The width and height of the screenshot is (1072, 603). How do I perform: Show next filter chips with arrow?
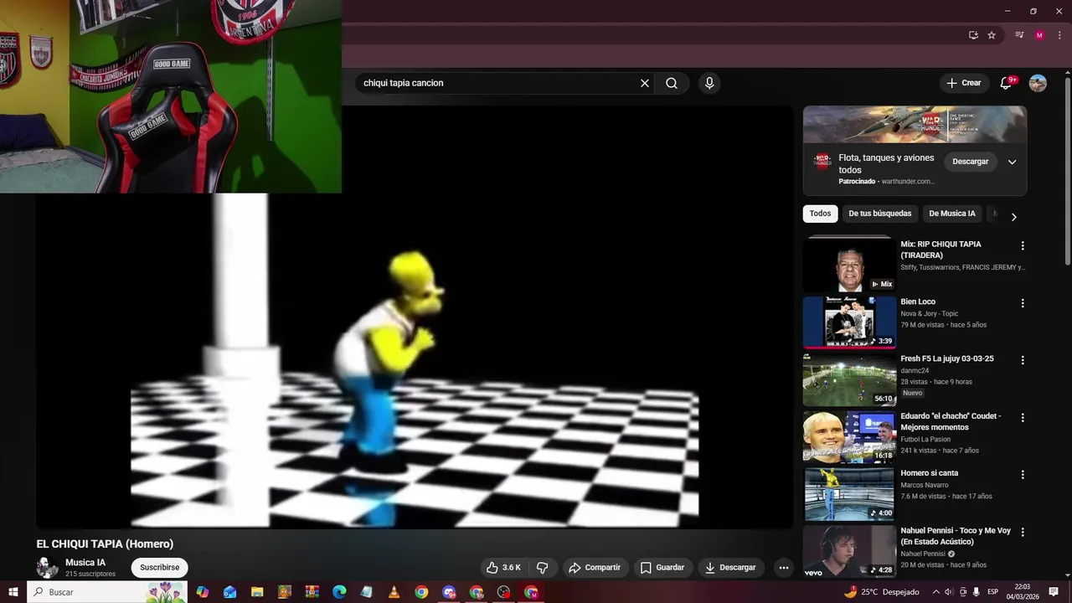tap(1013, 217)
